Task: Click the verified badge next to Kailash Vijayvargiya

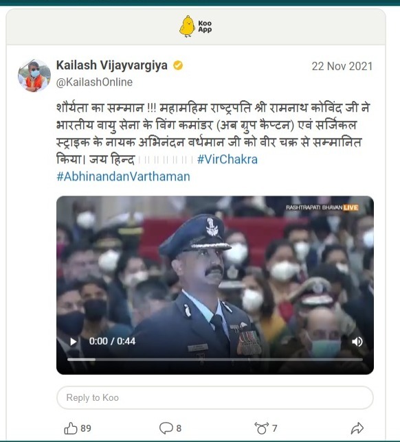Action: point(178,65)
